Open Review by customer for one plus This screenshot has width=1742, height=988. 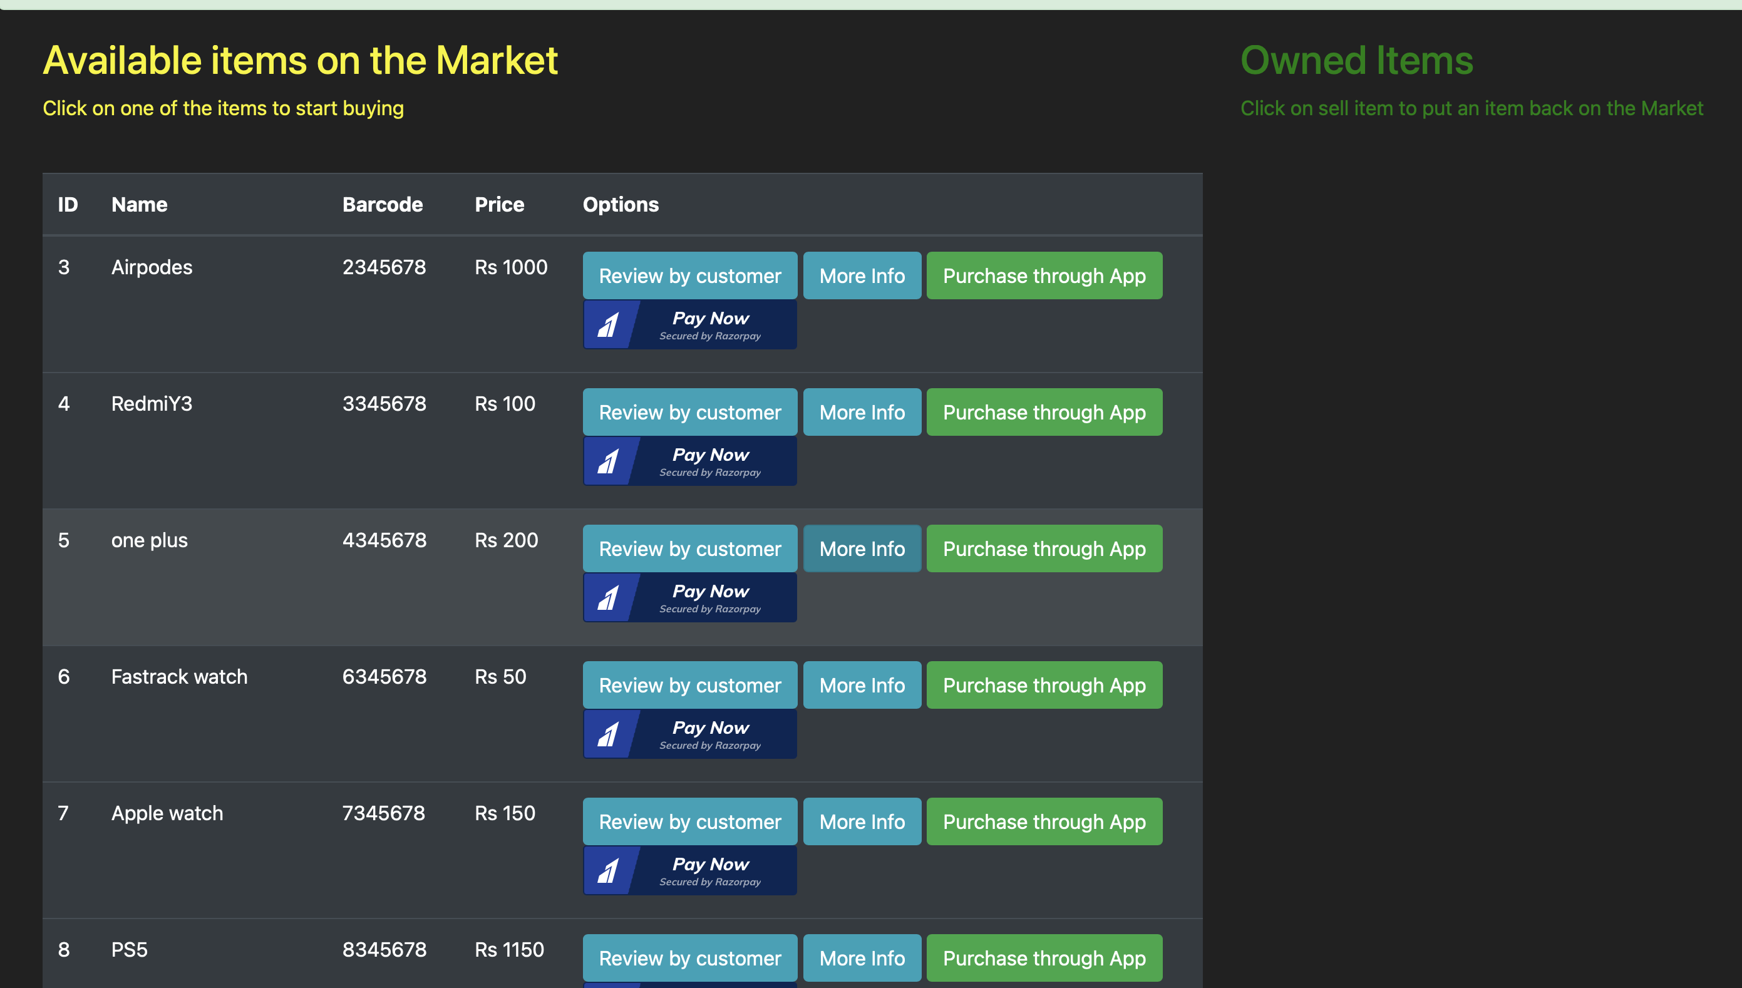[690, 548]
